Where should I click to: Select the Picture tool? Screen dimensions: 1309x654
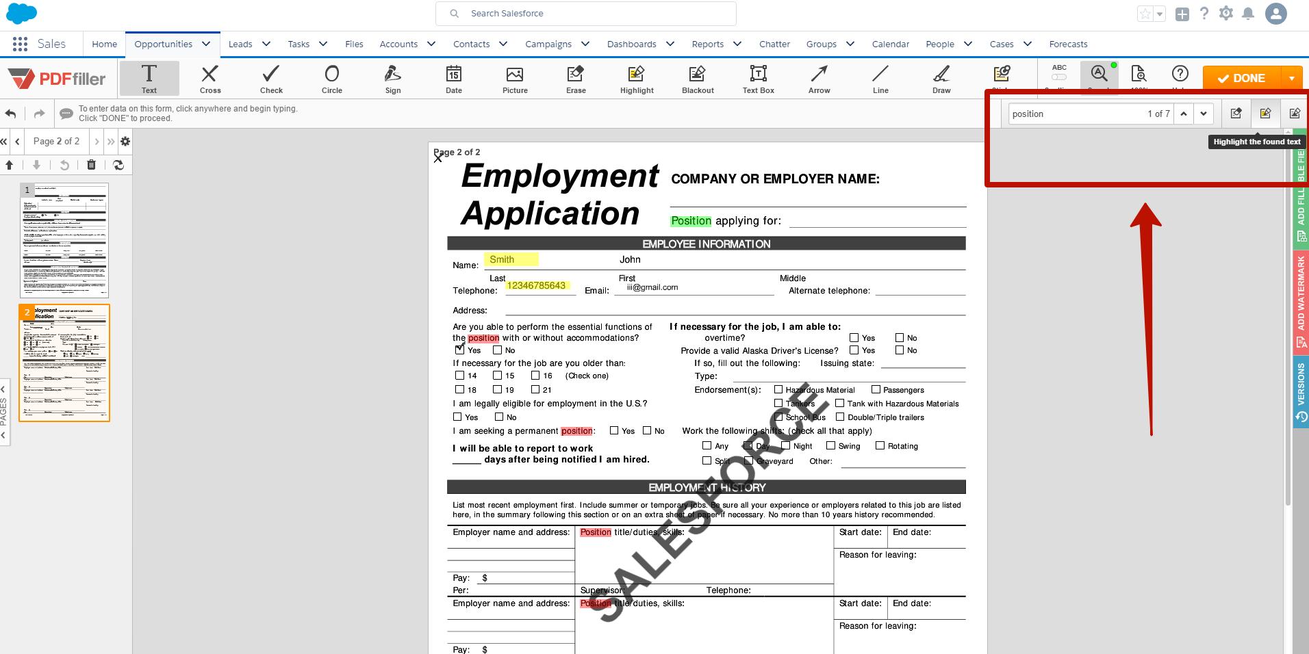(x=515, y=78)
